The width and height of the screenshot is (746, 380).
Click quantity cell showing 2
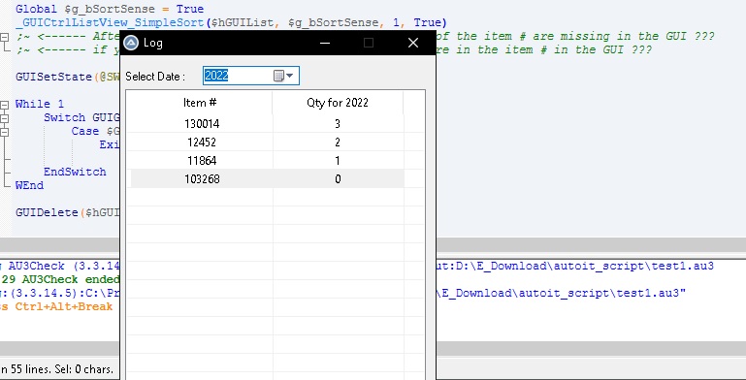pyautogui.click(x=338, y=142)
